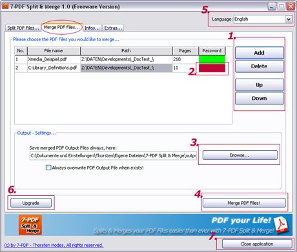The width and height of the screenshot is (297, 252).
Task: Select the Merge PDF Files tab
Action: click(61, 27)
